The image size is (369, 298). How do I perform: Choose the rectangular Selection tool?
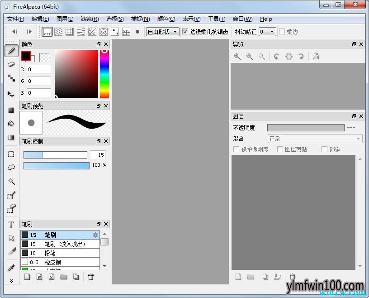point(11,154)
